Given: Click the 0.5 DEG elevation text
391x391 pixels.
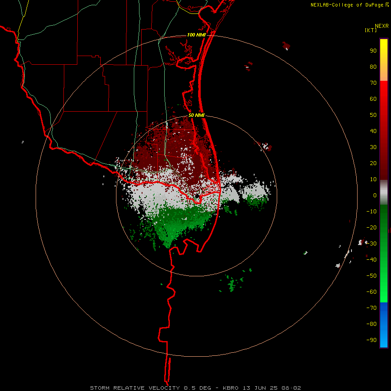Looking at the screenshot, I should (198, 388).
